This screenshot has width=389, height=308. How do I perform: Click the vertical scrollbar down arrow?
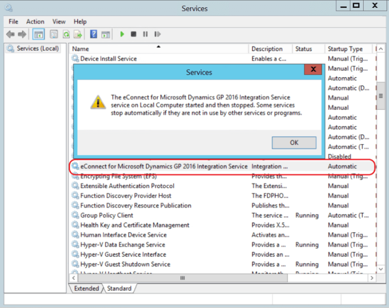click(x=381, y=269)
